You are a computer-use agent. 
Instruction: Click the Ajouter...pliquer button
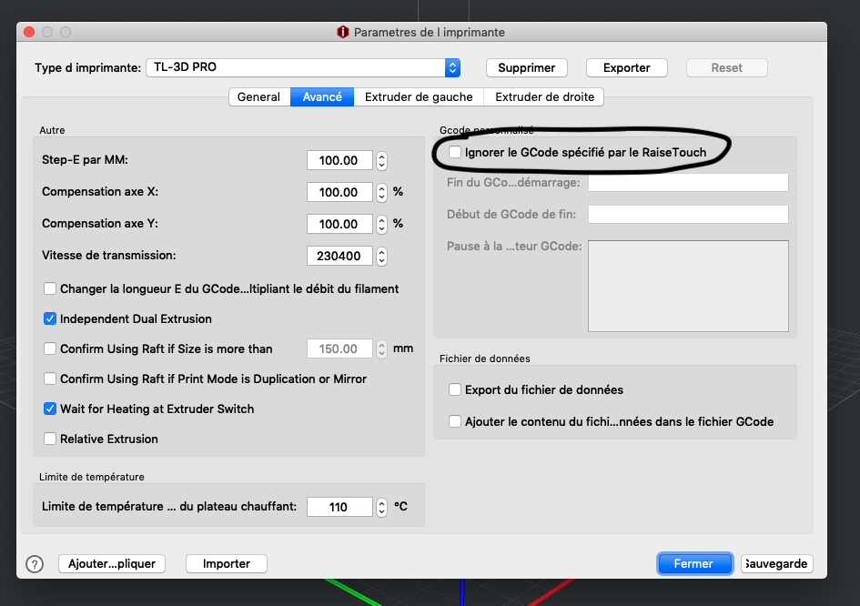point(112,564)
